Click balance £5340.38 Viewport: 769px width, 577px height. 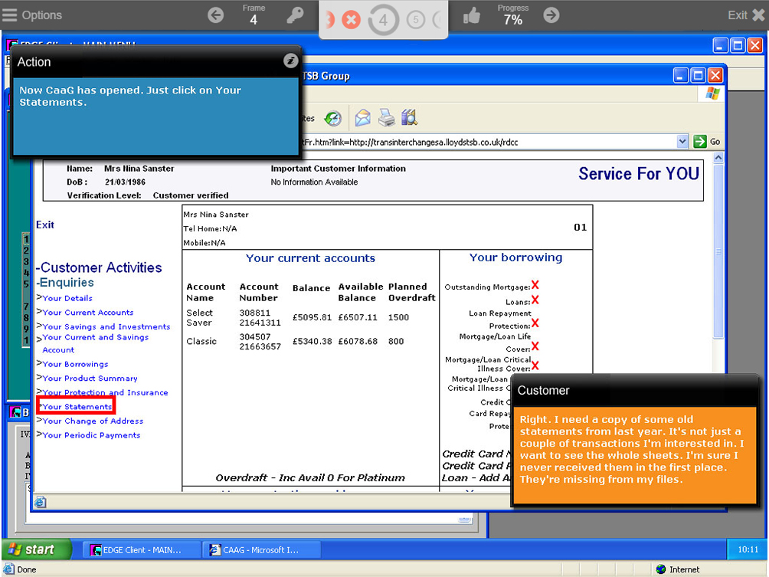click(313, 341)
